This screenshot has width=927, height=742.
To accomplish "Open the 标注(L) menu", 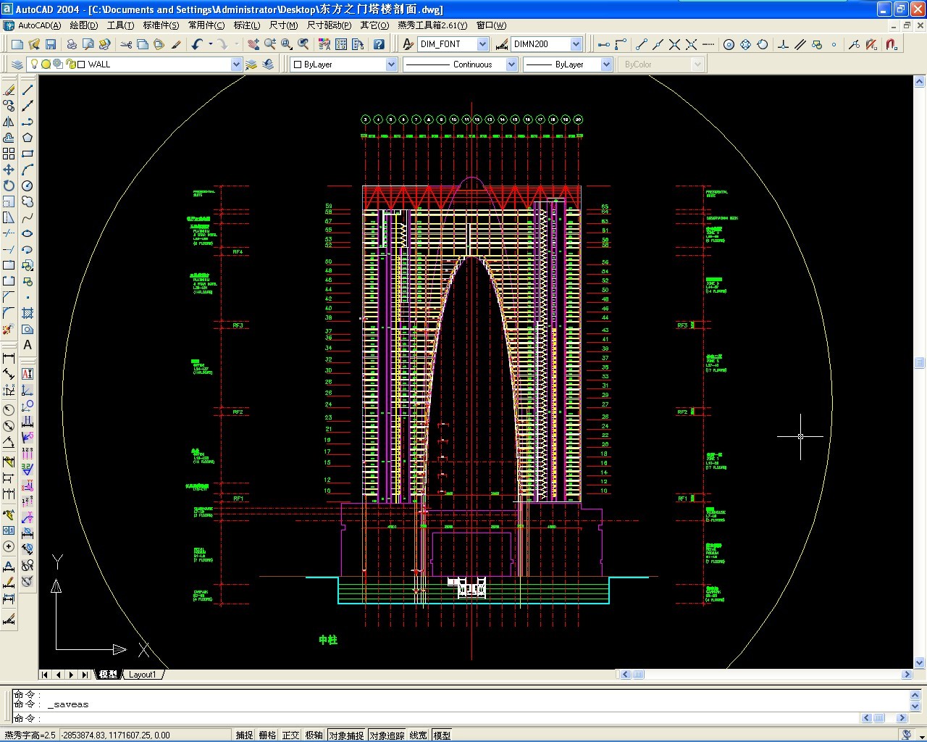I will point(246,25).
